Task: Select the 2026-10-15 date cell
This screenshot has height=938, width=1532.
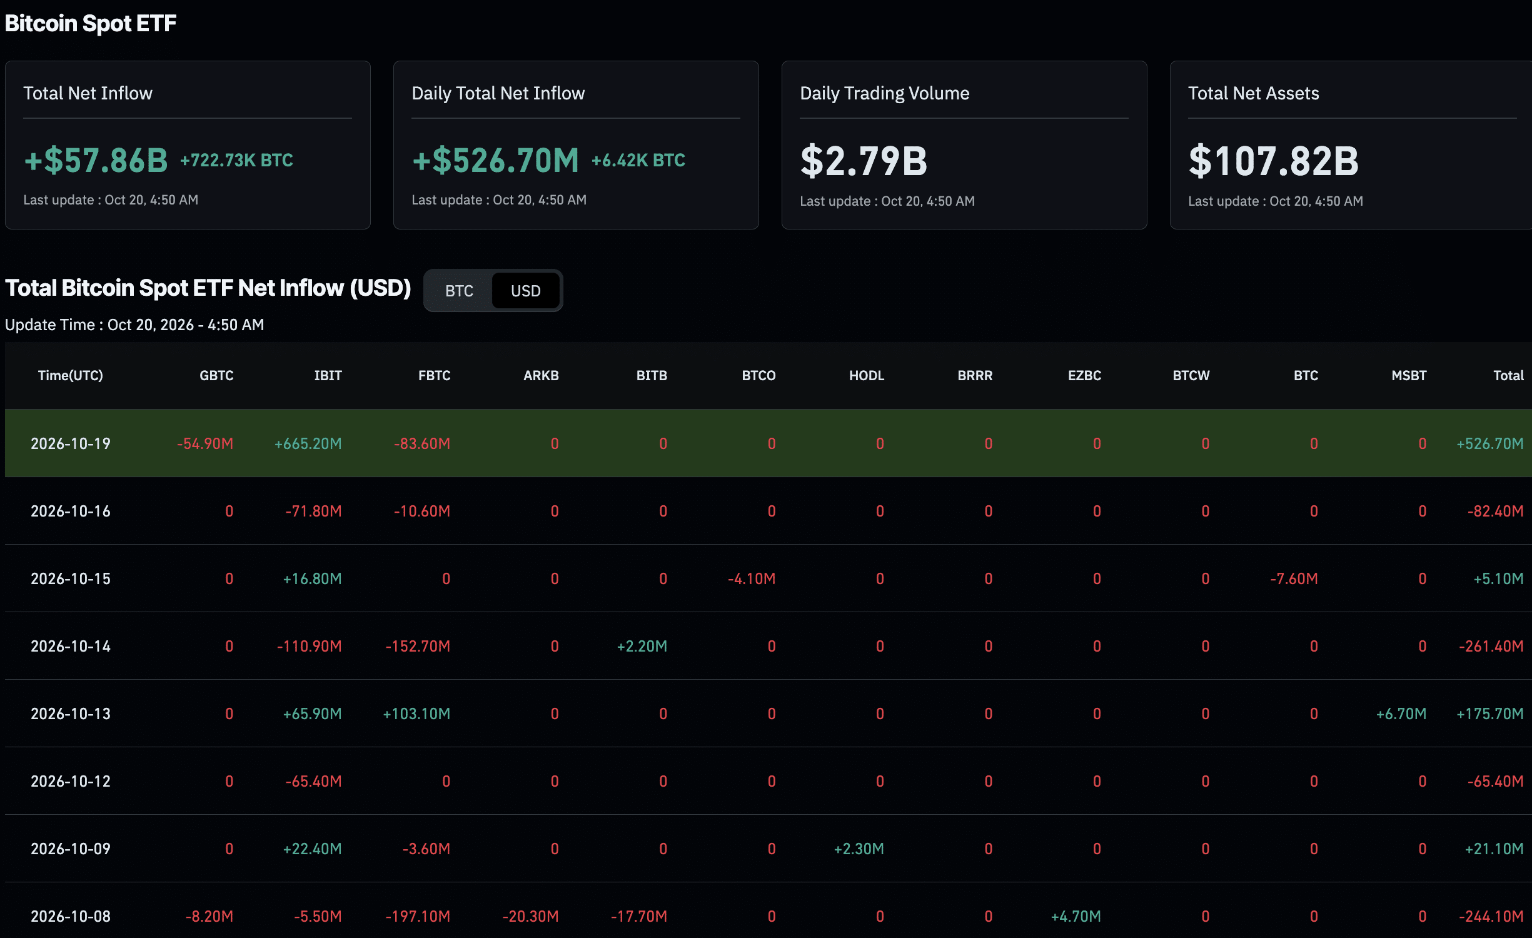Action: [x=71, y=578]
